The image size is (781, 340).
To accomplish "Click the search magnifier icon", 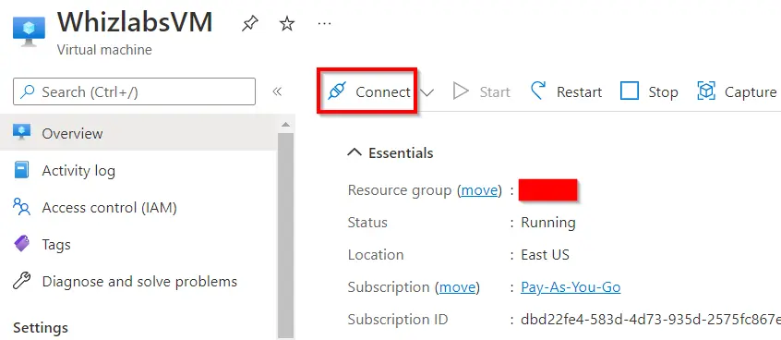I will [x=28, y=91].
